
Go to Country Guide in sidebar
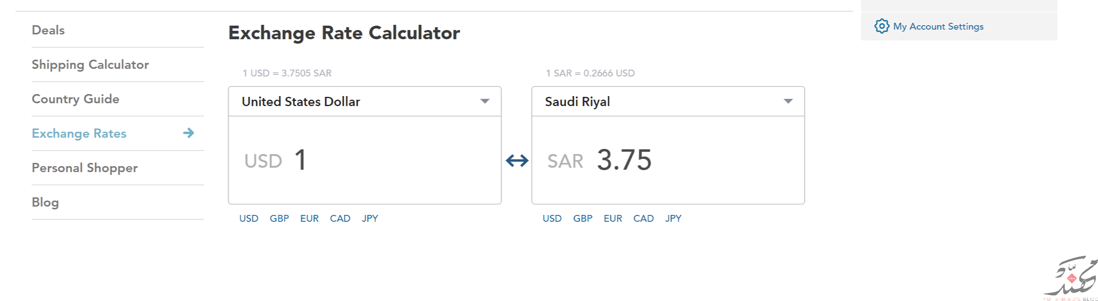point(75,99)
